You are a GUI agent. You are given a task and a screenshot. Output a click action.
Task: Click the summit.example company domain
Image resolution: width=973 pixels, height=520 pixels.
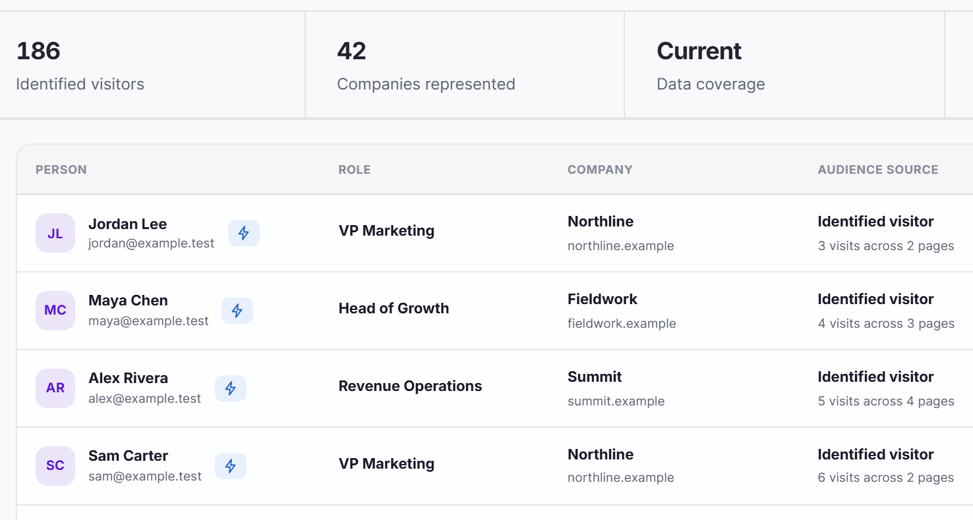coord(616,402)
